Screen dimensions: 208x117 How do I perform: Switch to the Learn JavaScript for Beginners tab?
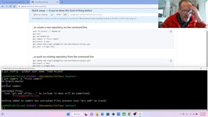click(x=15, y=2)
